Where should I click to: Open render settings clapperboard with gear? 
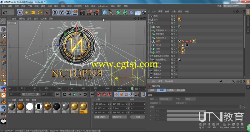pos(96,12)
